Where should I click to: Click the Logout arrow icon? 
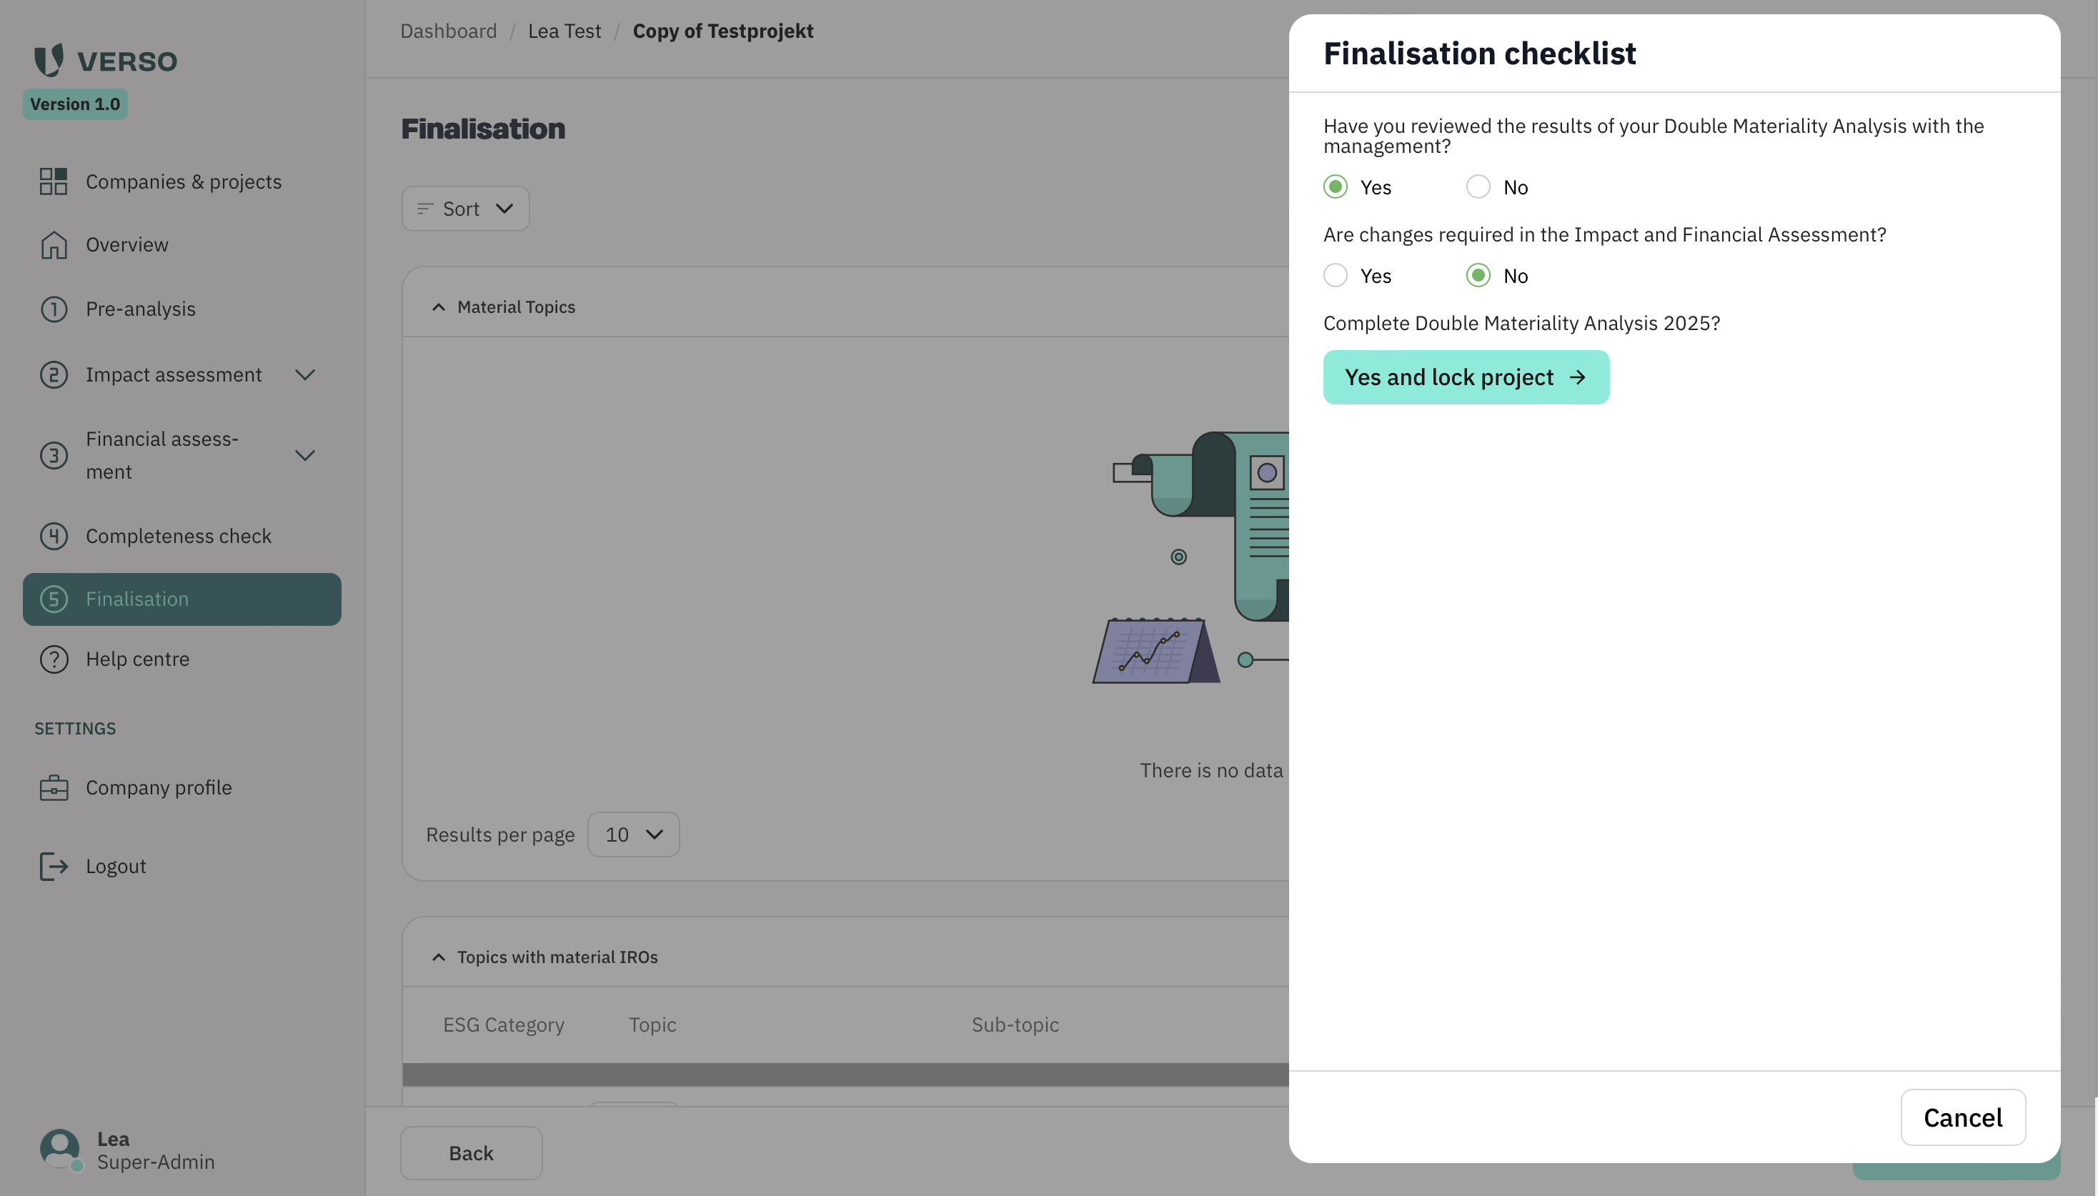(x=54, y=867)
